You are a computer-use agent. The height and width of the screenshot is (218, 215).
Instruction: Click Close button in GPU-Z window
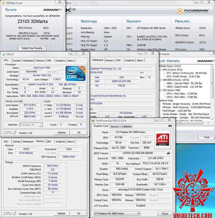[165, 214]
